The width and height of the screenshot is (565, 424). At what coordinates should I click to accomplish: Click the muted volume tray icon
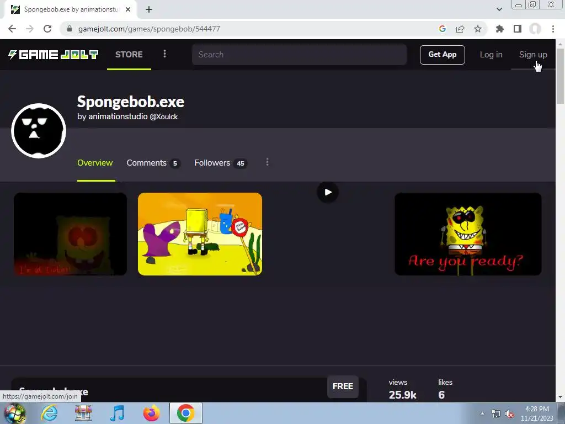pos(509,414)
